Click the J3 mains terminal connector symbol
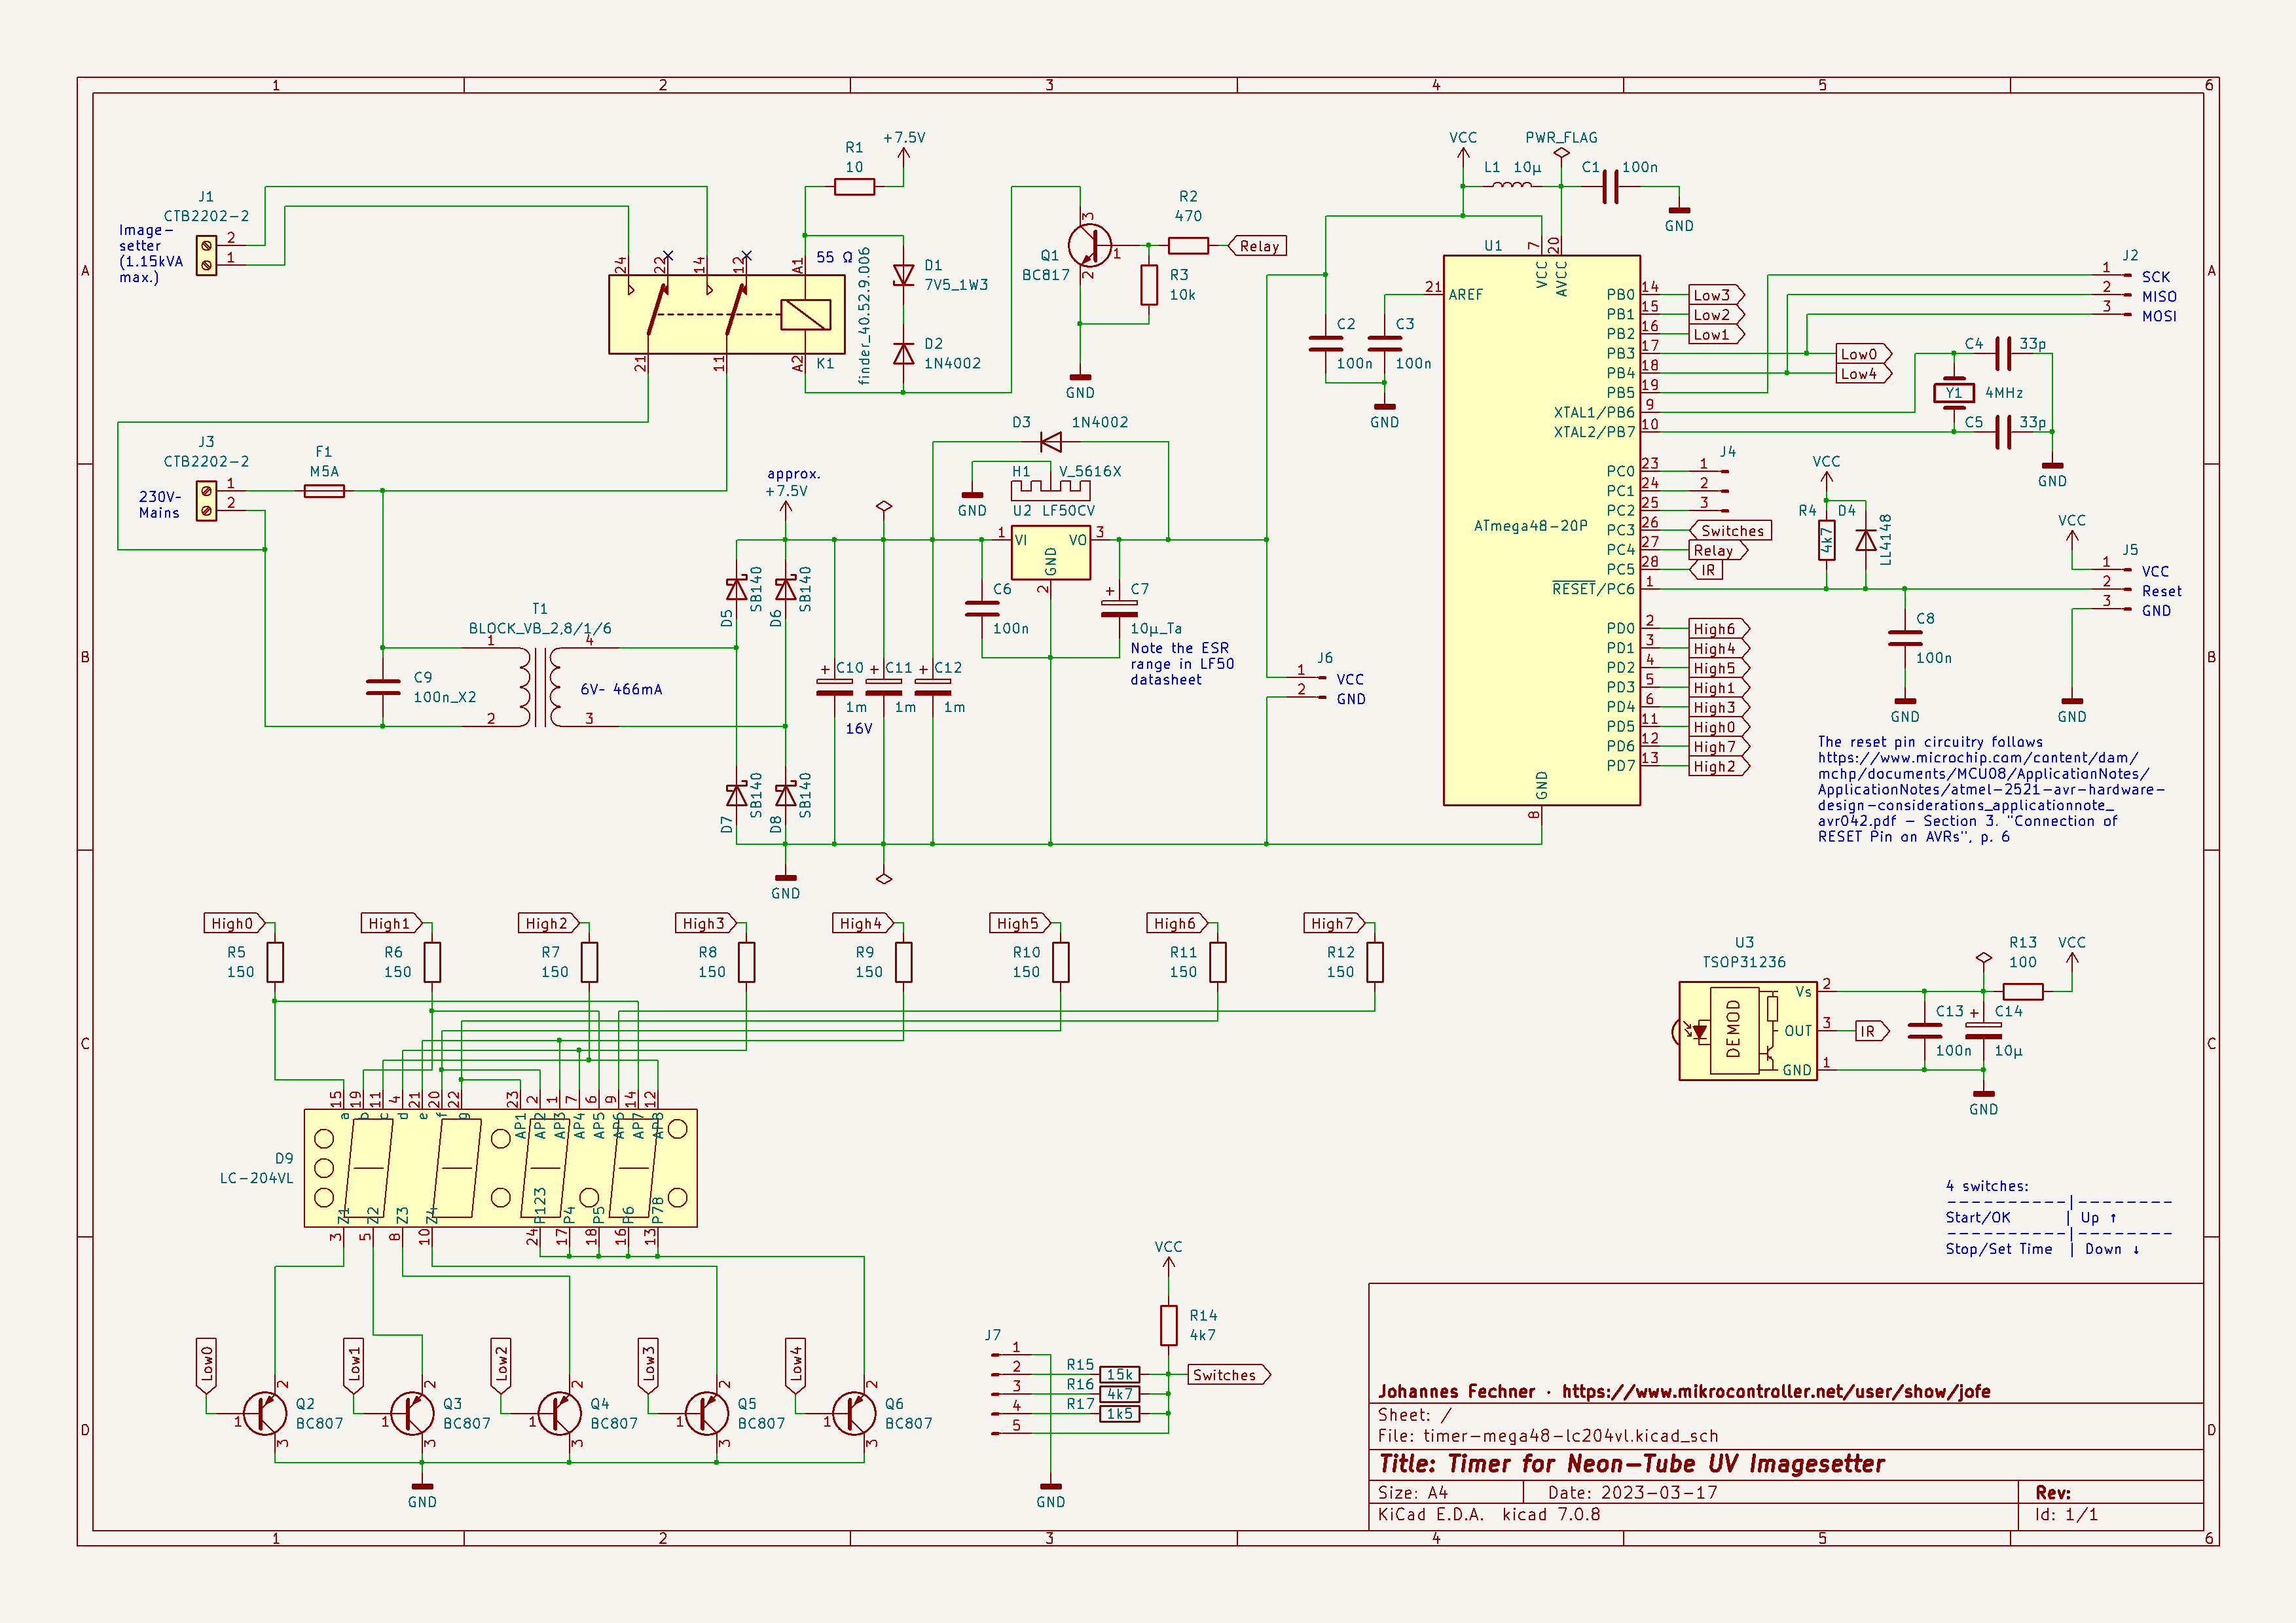This screenshot has height=1623, width=2296. point(206,501)
